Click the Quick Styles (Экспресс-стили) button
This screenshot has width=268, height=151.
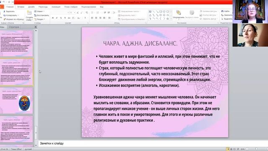pos(192,14)
